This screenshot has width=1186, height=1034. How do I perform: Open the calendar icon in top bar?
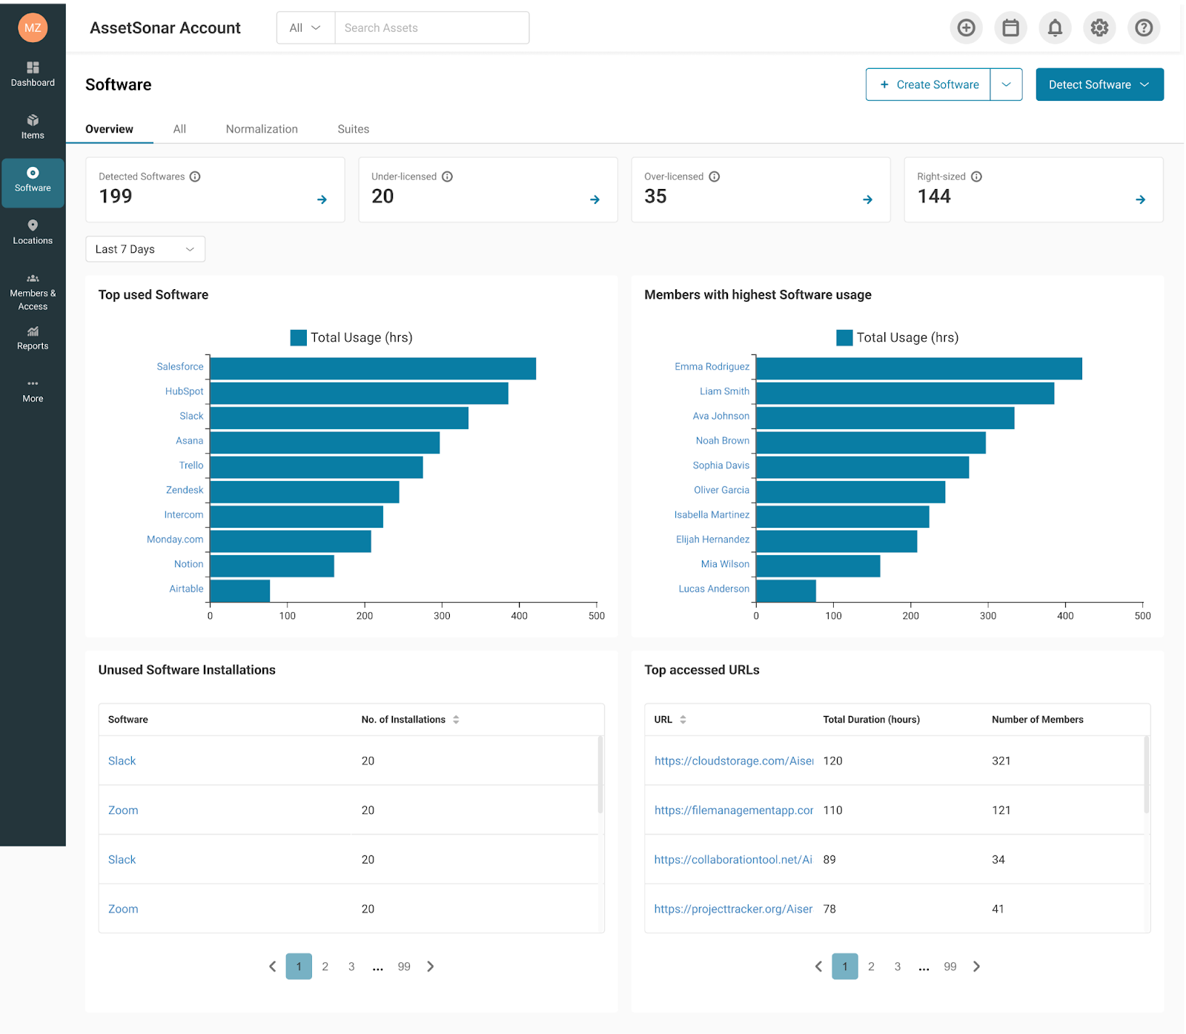pyautogui.click(x=1010, y=28)
